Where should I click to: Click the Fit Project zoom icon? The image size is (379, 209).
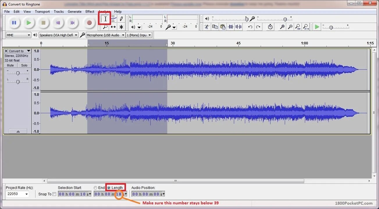point(306,27)
